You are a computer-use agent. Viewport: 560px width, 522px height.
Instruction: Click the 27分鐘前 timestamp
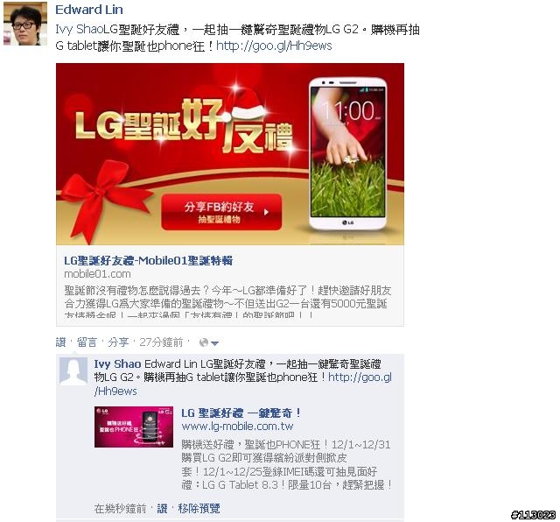(161, 342)
